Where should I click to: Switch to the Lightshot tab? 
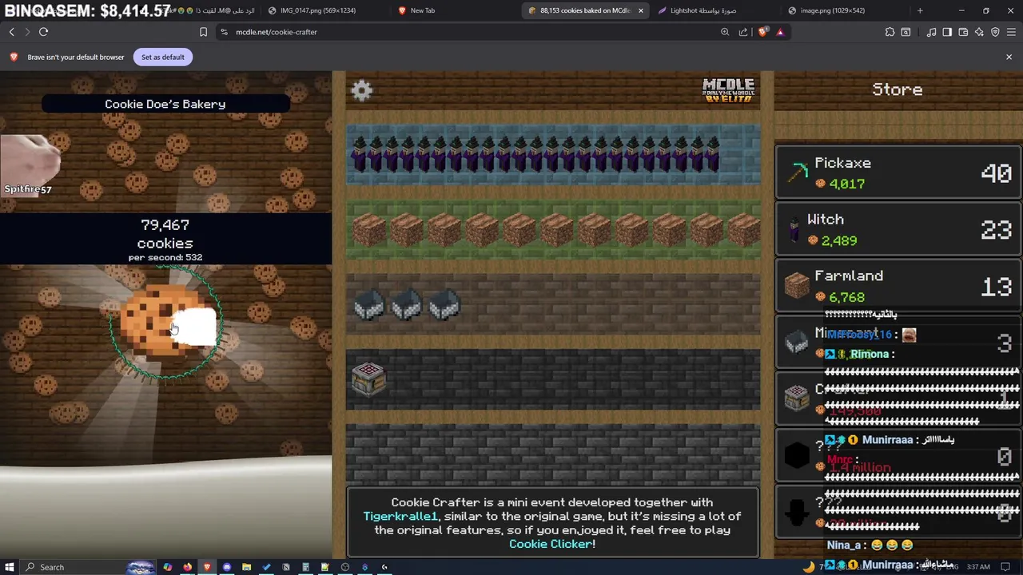click(711, 10)
